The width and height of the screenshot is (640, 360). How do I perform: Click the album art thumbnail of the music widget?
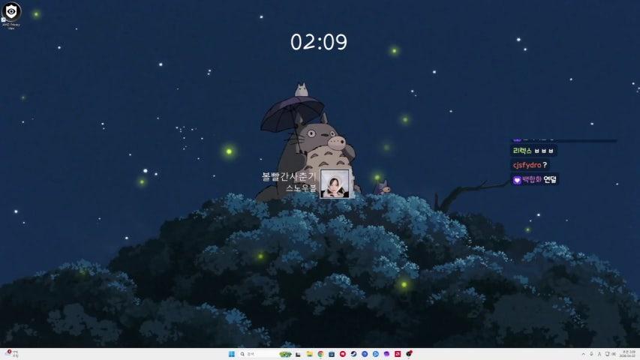(x=335, y=184)
